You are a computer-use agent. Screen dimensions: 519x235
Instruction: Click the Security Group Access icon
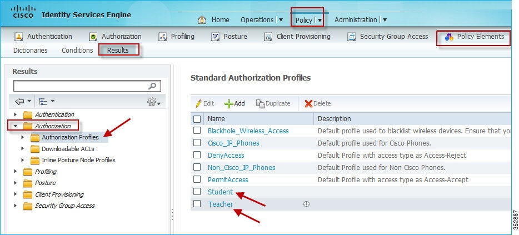[352, 37]
